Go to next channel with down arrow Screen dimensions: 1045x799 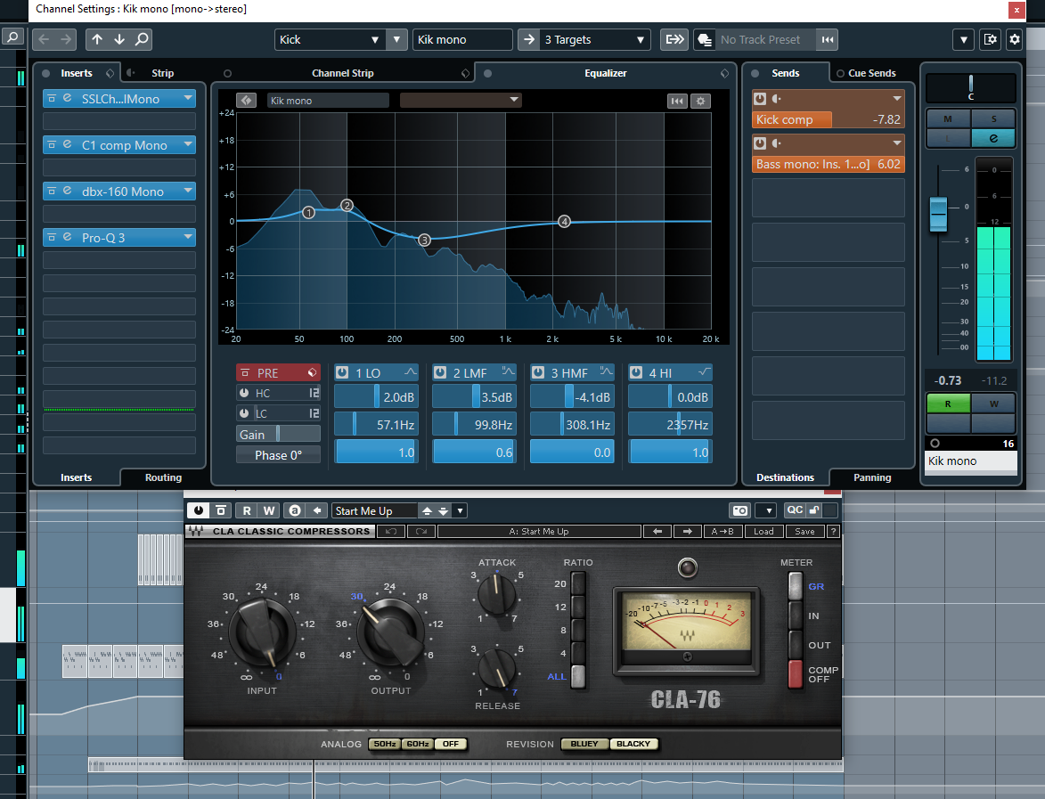click(119, 39)
